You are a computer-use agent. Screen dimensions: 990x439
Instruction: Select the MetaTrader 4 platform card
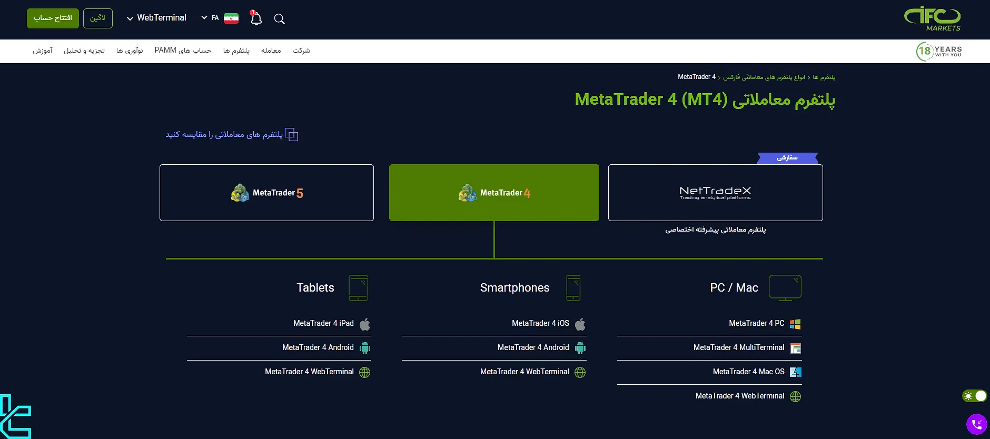(x=494, y=193)
